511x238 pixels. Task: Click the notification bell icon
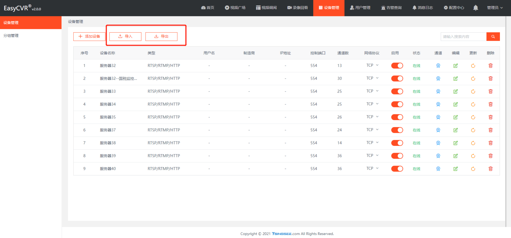[x=475, y=8]
